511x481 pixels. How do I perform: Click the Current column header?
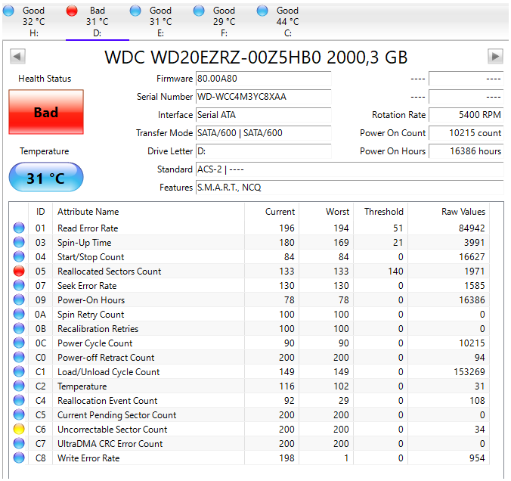(271, 212)
